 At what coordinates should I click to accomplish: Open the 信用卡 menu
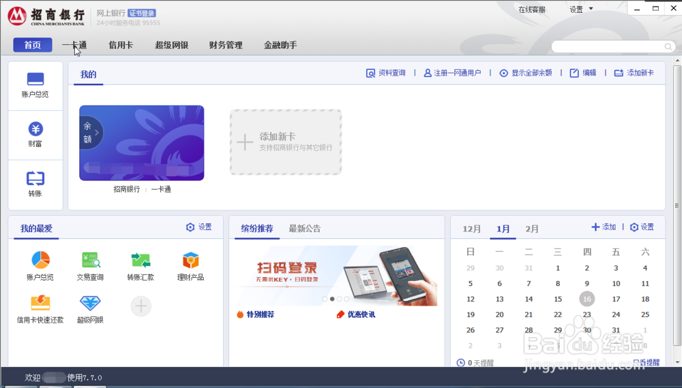click(x=121, y=45)
